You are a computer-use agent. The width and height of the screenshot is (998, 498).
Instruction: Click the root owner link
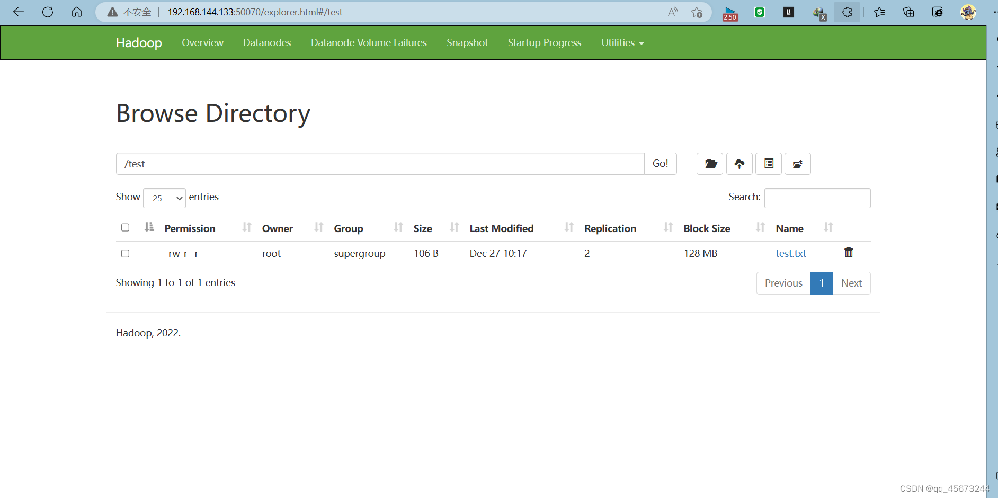pos(271,253)
